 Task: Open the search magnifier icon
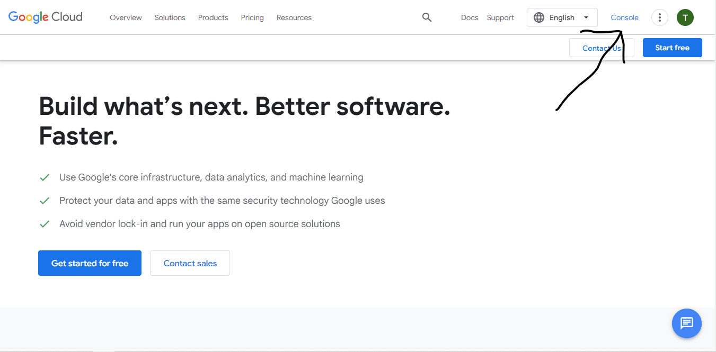coord(427,17)
